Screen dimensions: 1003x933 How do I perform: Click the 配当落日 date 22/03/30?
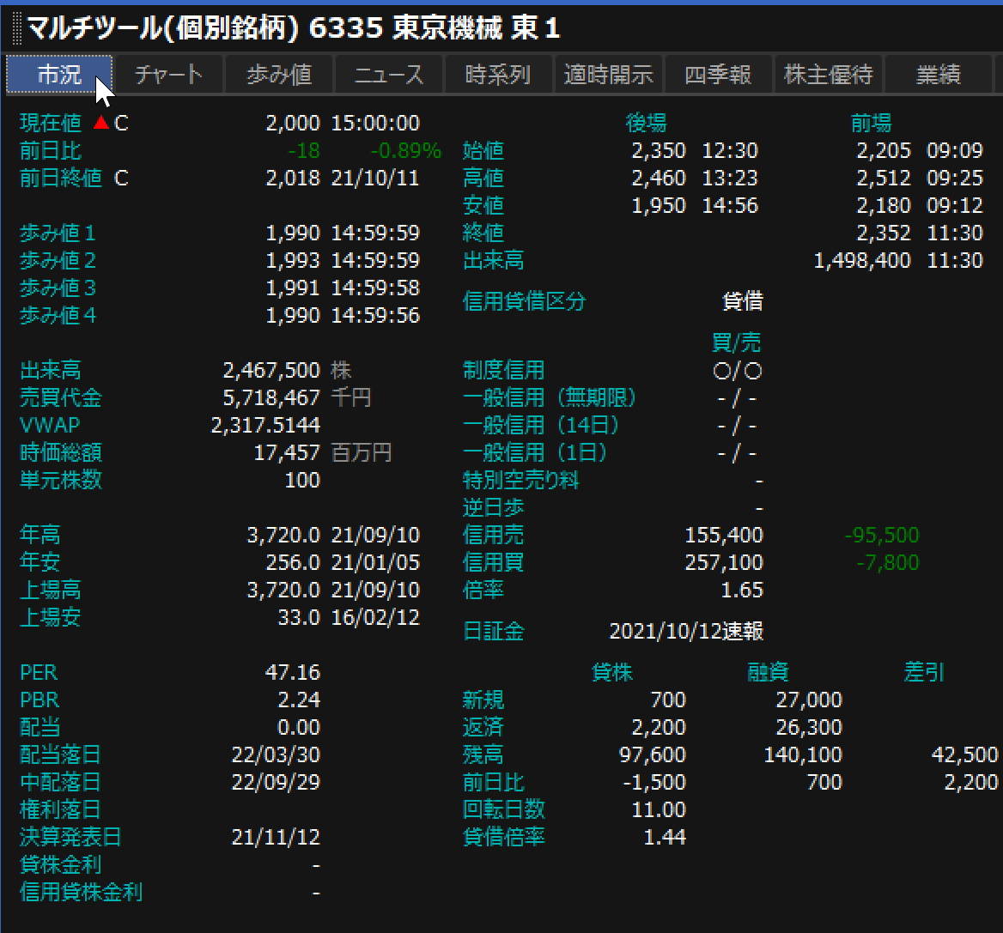click(276, 754)
